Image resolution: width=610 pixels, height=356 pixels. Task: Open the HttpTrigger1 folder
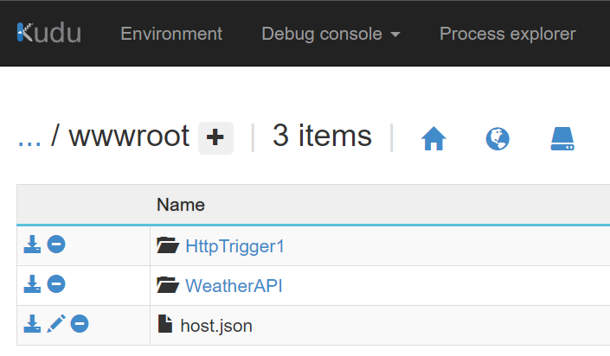234,246
